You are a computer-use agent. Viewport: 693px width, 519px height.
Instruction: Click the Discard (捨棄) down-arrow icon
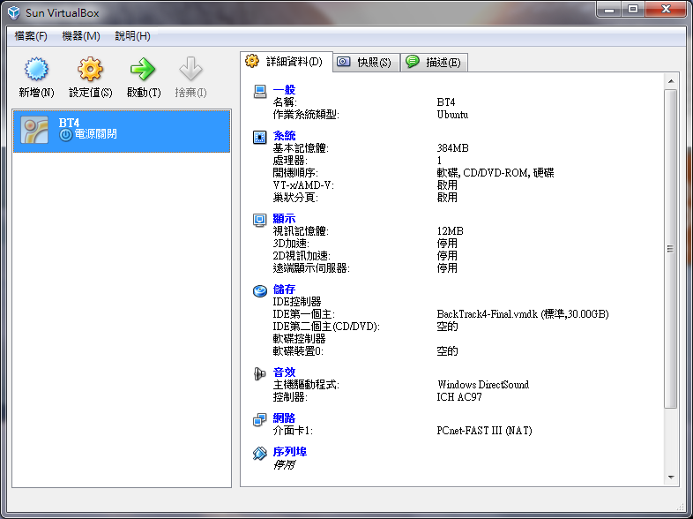pos(190,69)
